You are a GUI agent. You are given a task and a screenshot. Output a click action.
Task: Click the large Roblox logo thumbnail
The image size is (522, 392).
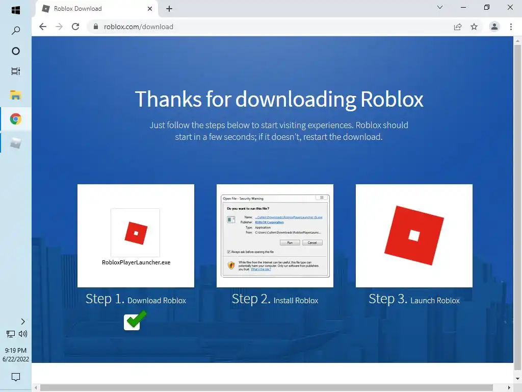[x=414, y=236]
